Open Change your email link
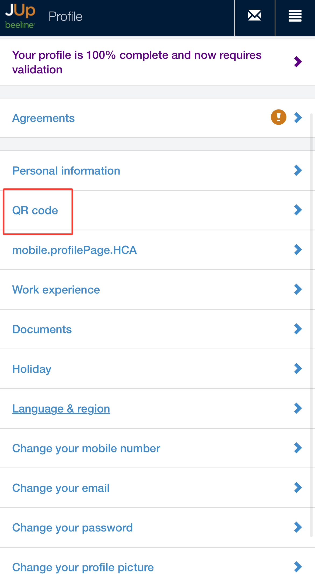Image resolution: width=315 pixels, height=583 pixels. point(61,488)
